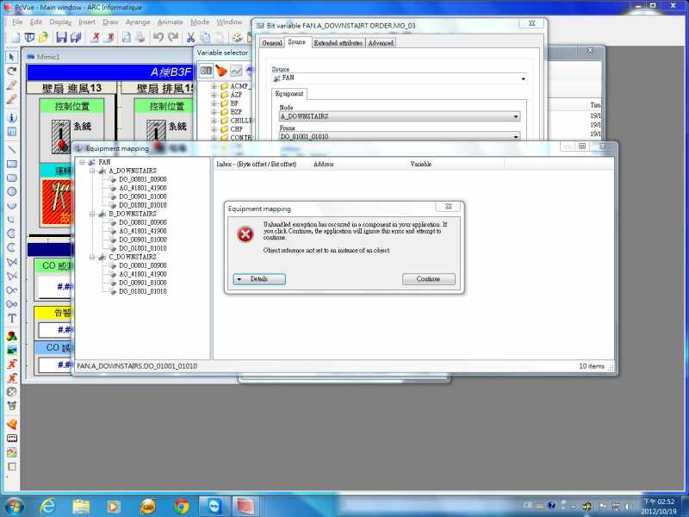Image resolution: width=689 pixels, height=517 pixels.
Task: Open the Draw menu
Action: (111, 22)
